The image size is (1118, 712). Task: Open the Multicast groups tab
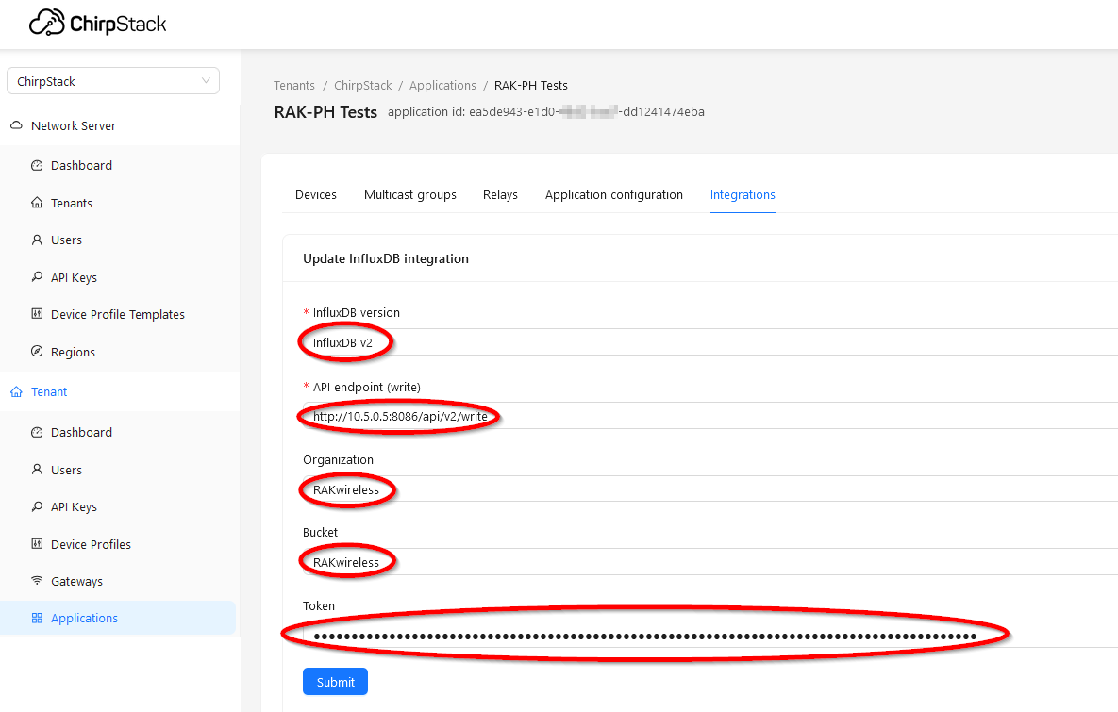click(x=409, y=195)
